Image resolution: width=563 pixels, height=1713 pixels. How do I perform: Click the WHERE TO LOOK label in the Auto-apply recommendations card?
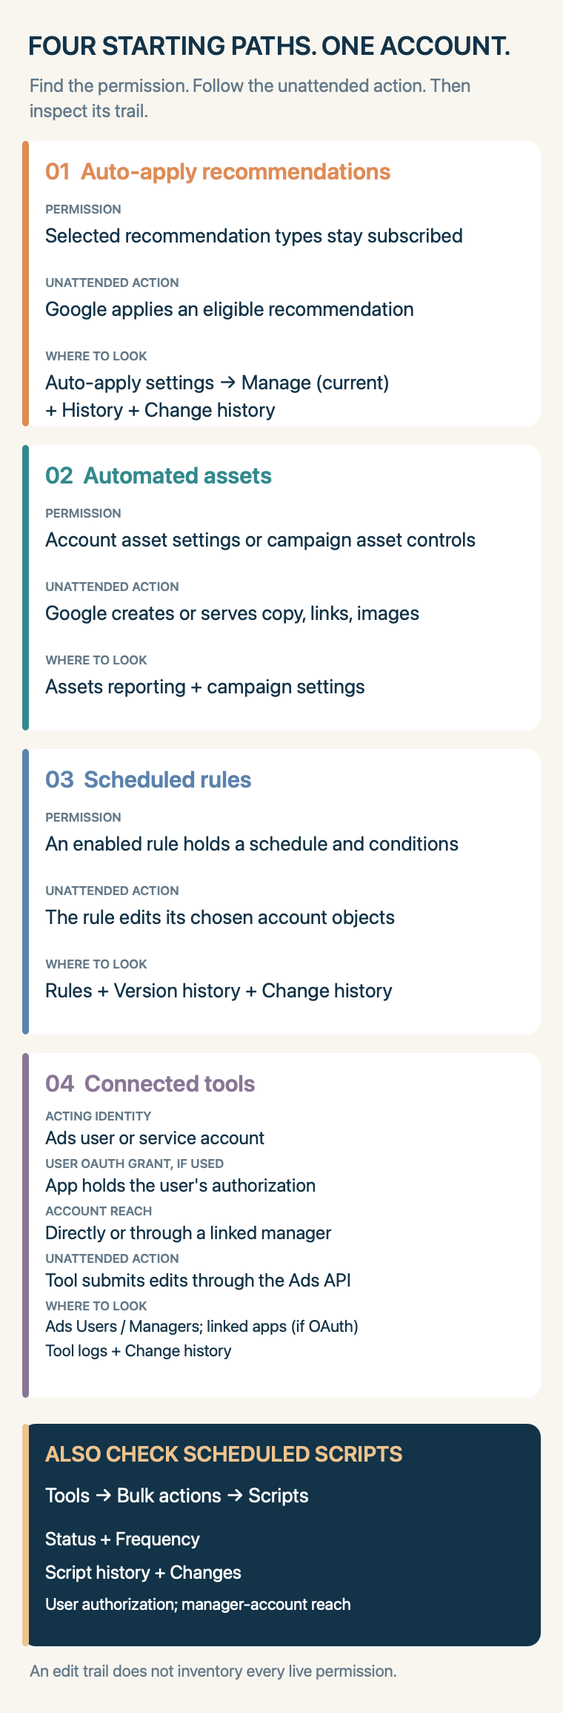click(x=96, y=356)
